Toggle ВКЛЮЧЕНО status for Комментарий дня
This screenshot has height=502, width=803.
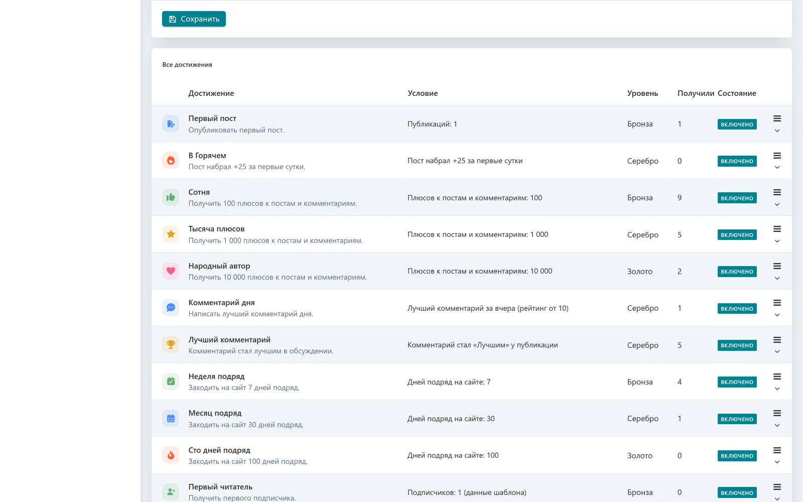point(737,309)
